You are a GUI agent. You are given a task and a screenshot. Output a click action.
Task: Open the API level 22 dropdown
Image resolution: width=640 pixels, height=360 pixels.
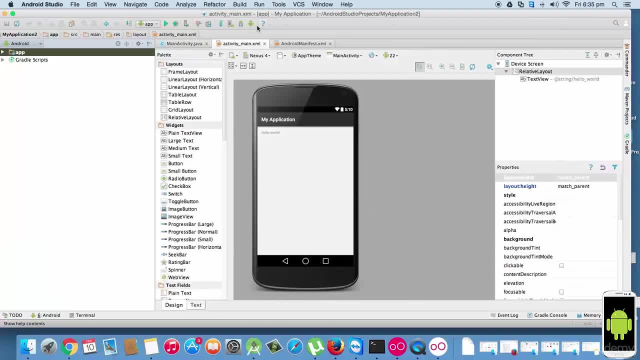point(390,55)
